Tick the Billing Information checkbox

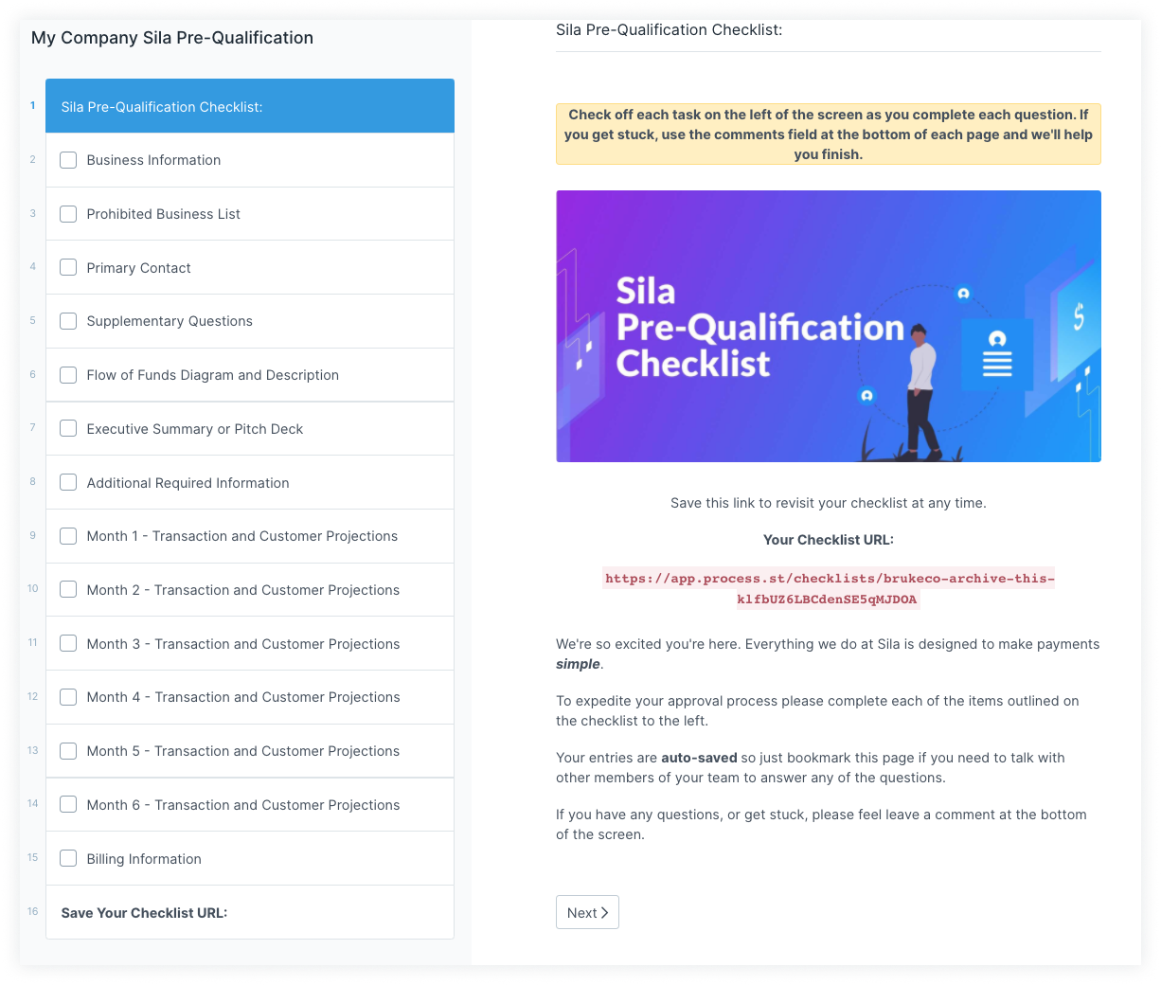68,858
